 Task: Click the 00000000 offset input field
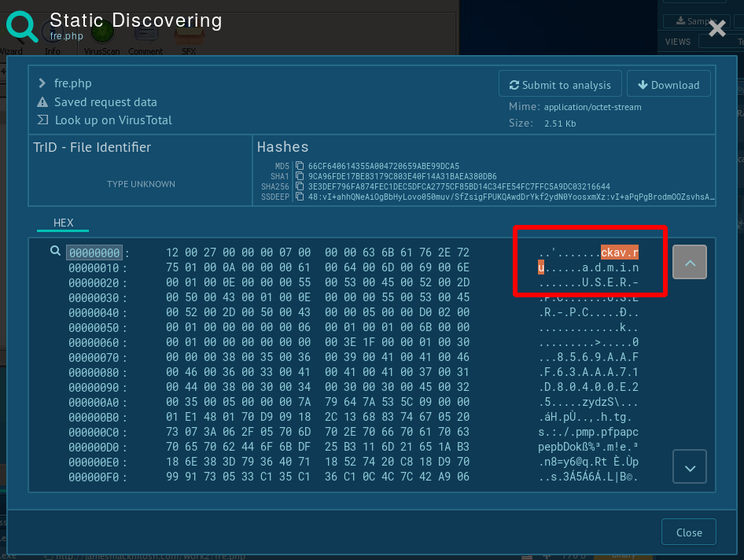pyautogui.click(x=94, y=252)
